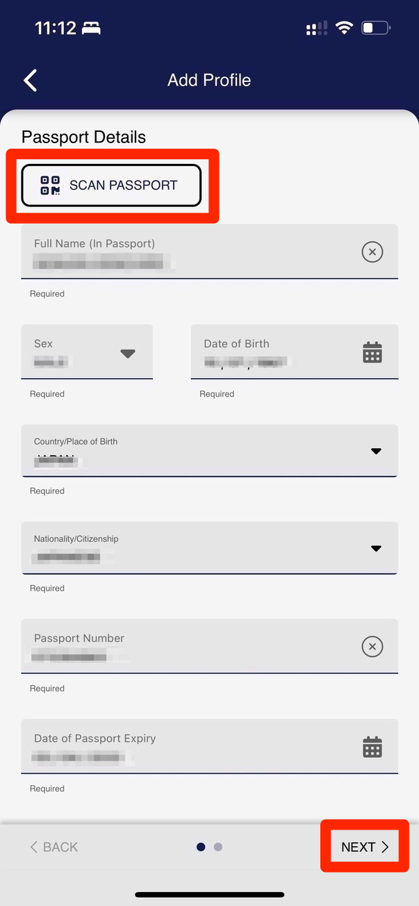
Task: Tap the battery status icon
Action: click(x=376, y=28)
